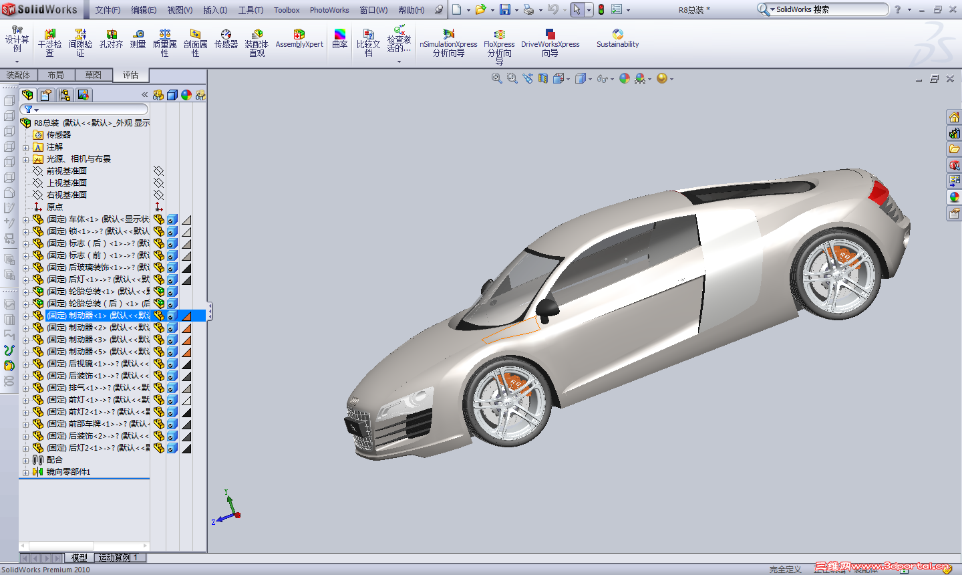Run the 干涉检查 interference detection tool

49,43
